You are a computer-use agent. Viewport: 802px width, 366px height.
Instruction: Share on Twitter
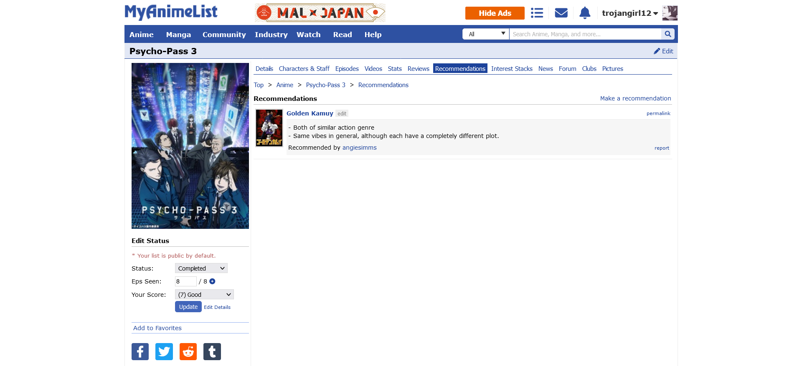point(164,351)
